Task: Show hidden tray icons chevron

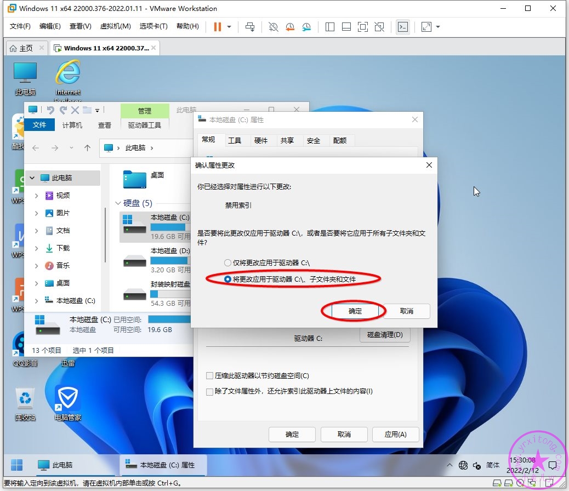Action: (x=449, y=465)
